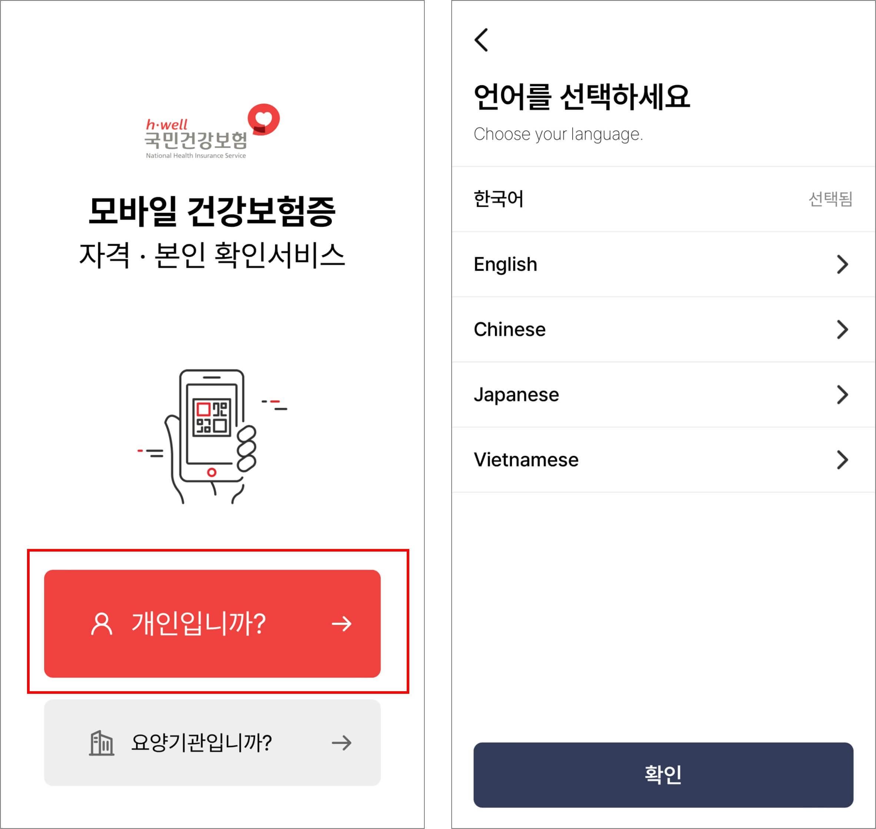Tap the arrow on 개인입니까? button
This screenshot has width=876, height=829.
[x=342, y=623]
